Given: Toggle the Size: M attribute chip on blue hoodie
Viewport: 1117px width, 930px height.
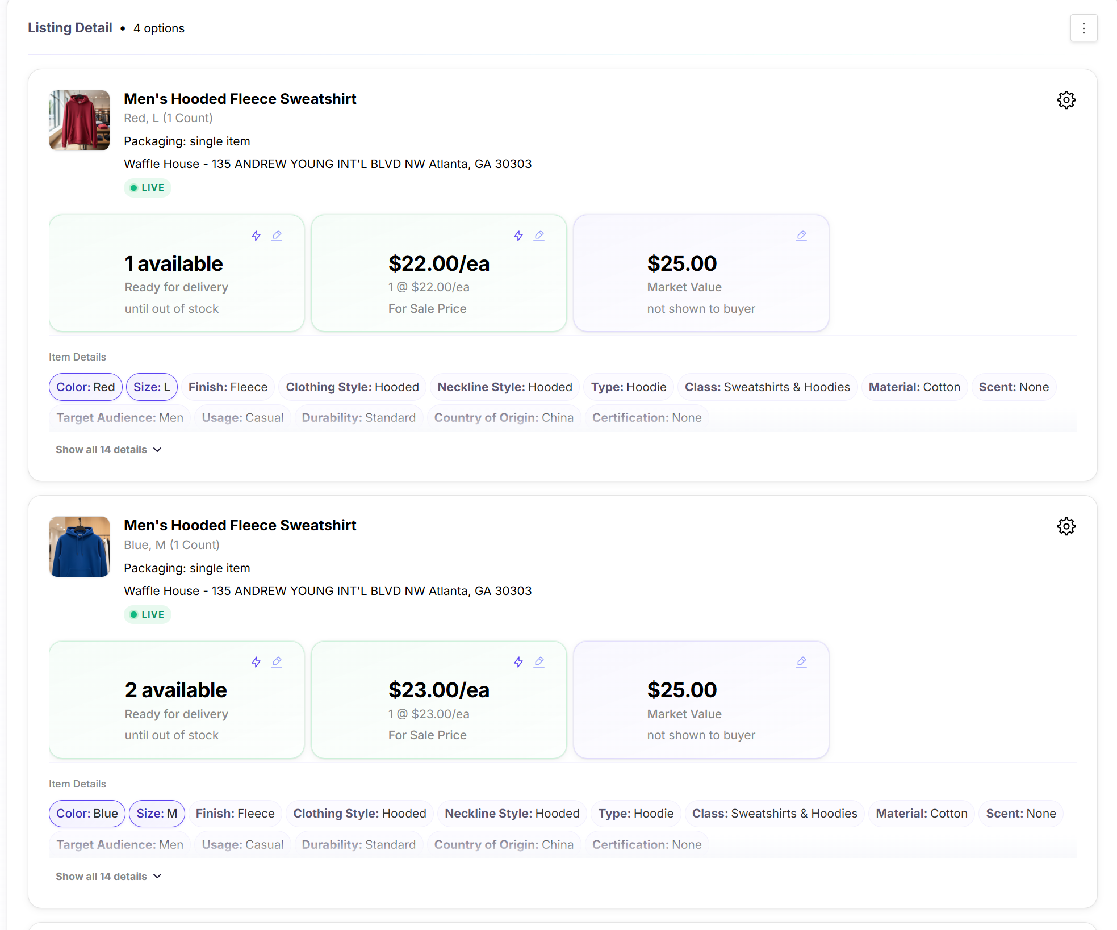Looking at the screenshot, I should tap(157, 813).
